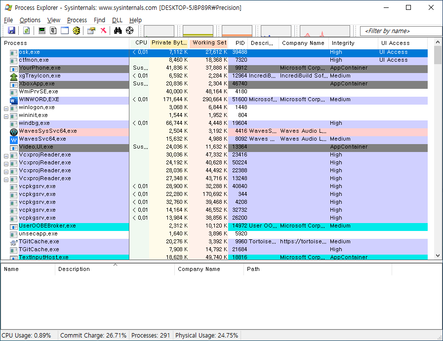Click the binoculars Find Handle icon
Viewport: 443px width, 341px height.
pyautogui.click(x=118, y=31)
